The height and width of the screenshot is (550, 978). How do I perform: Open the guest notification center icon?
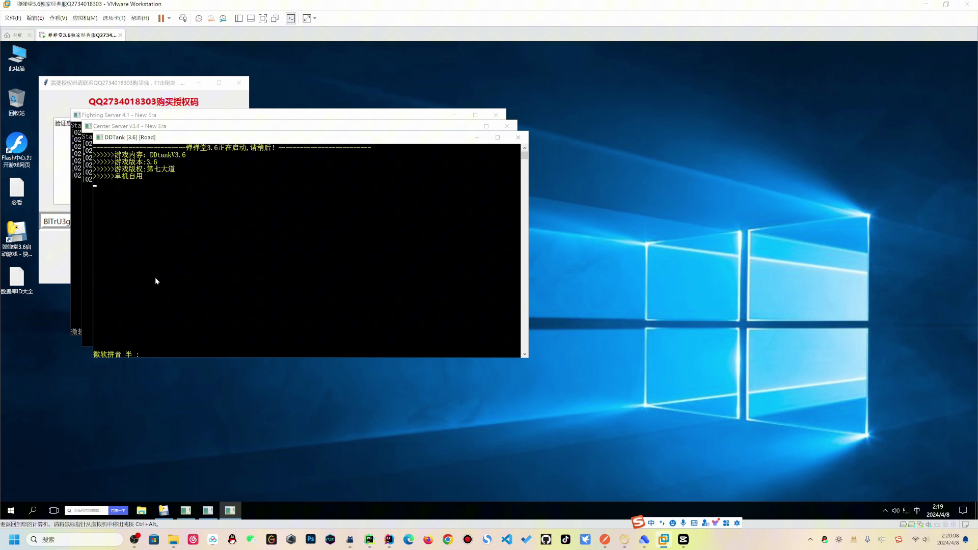(x=963, y=510)
